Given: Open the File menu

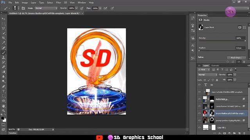Looking at the screenshot, I should pos(10,3).
